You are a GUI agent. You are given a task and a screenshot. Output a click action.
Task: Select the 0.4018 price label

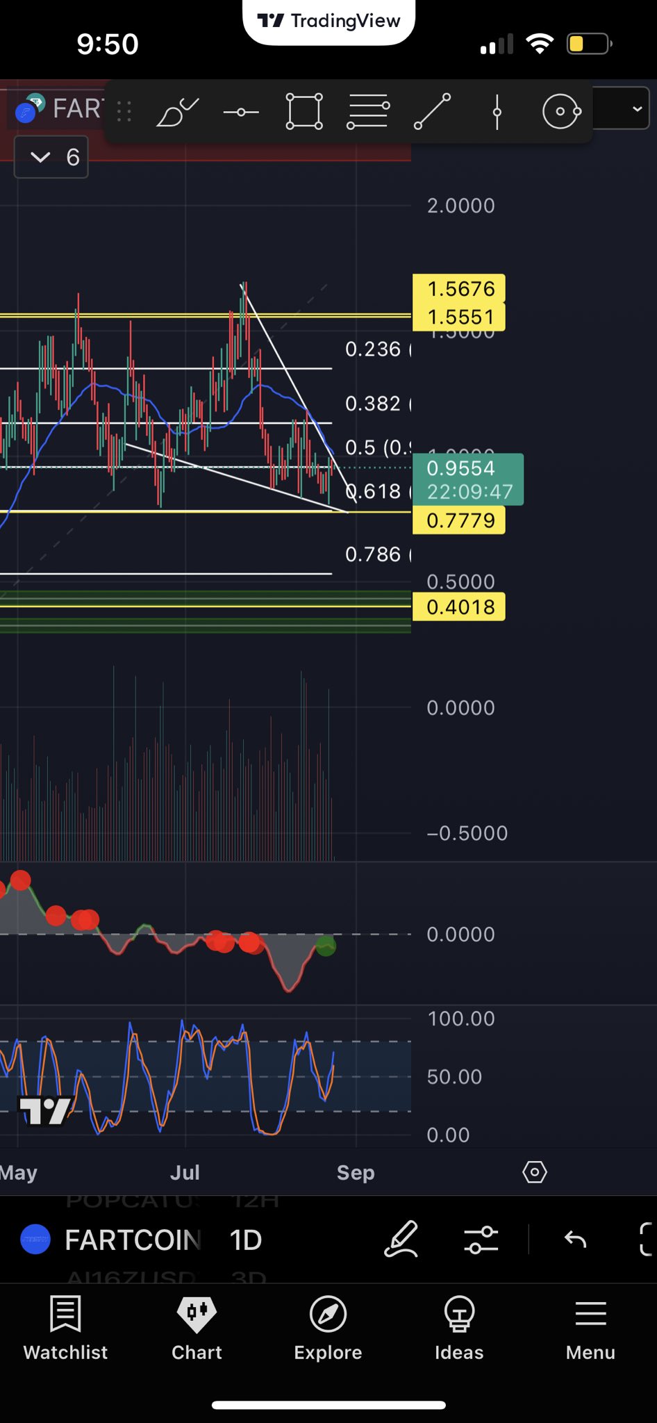point(459,607)
